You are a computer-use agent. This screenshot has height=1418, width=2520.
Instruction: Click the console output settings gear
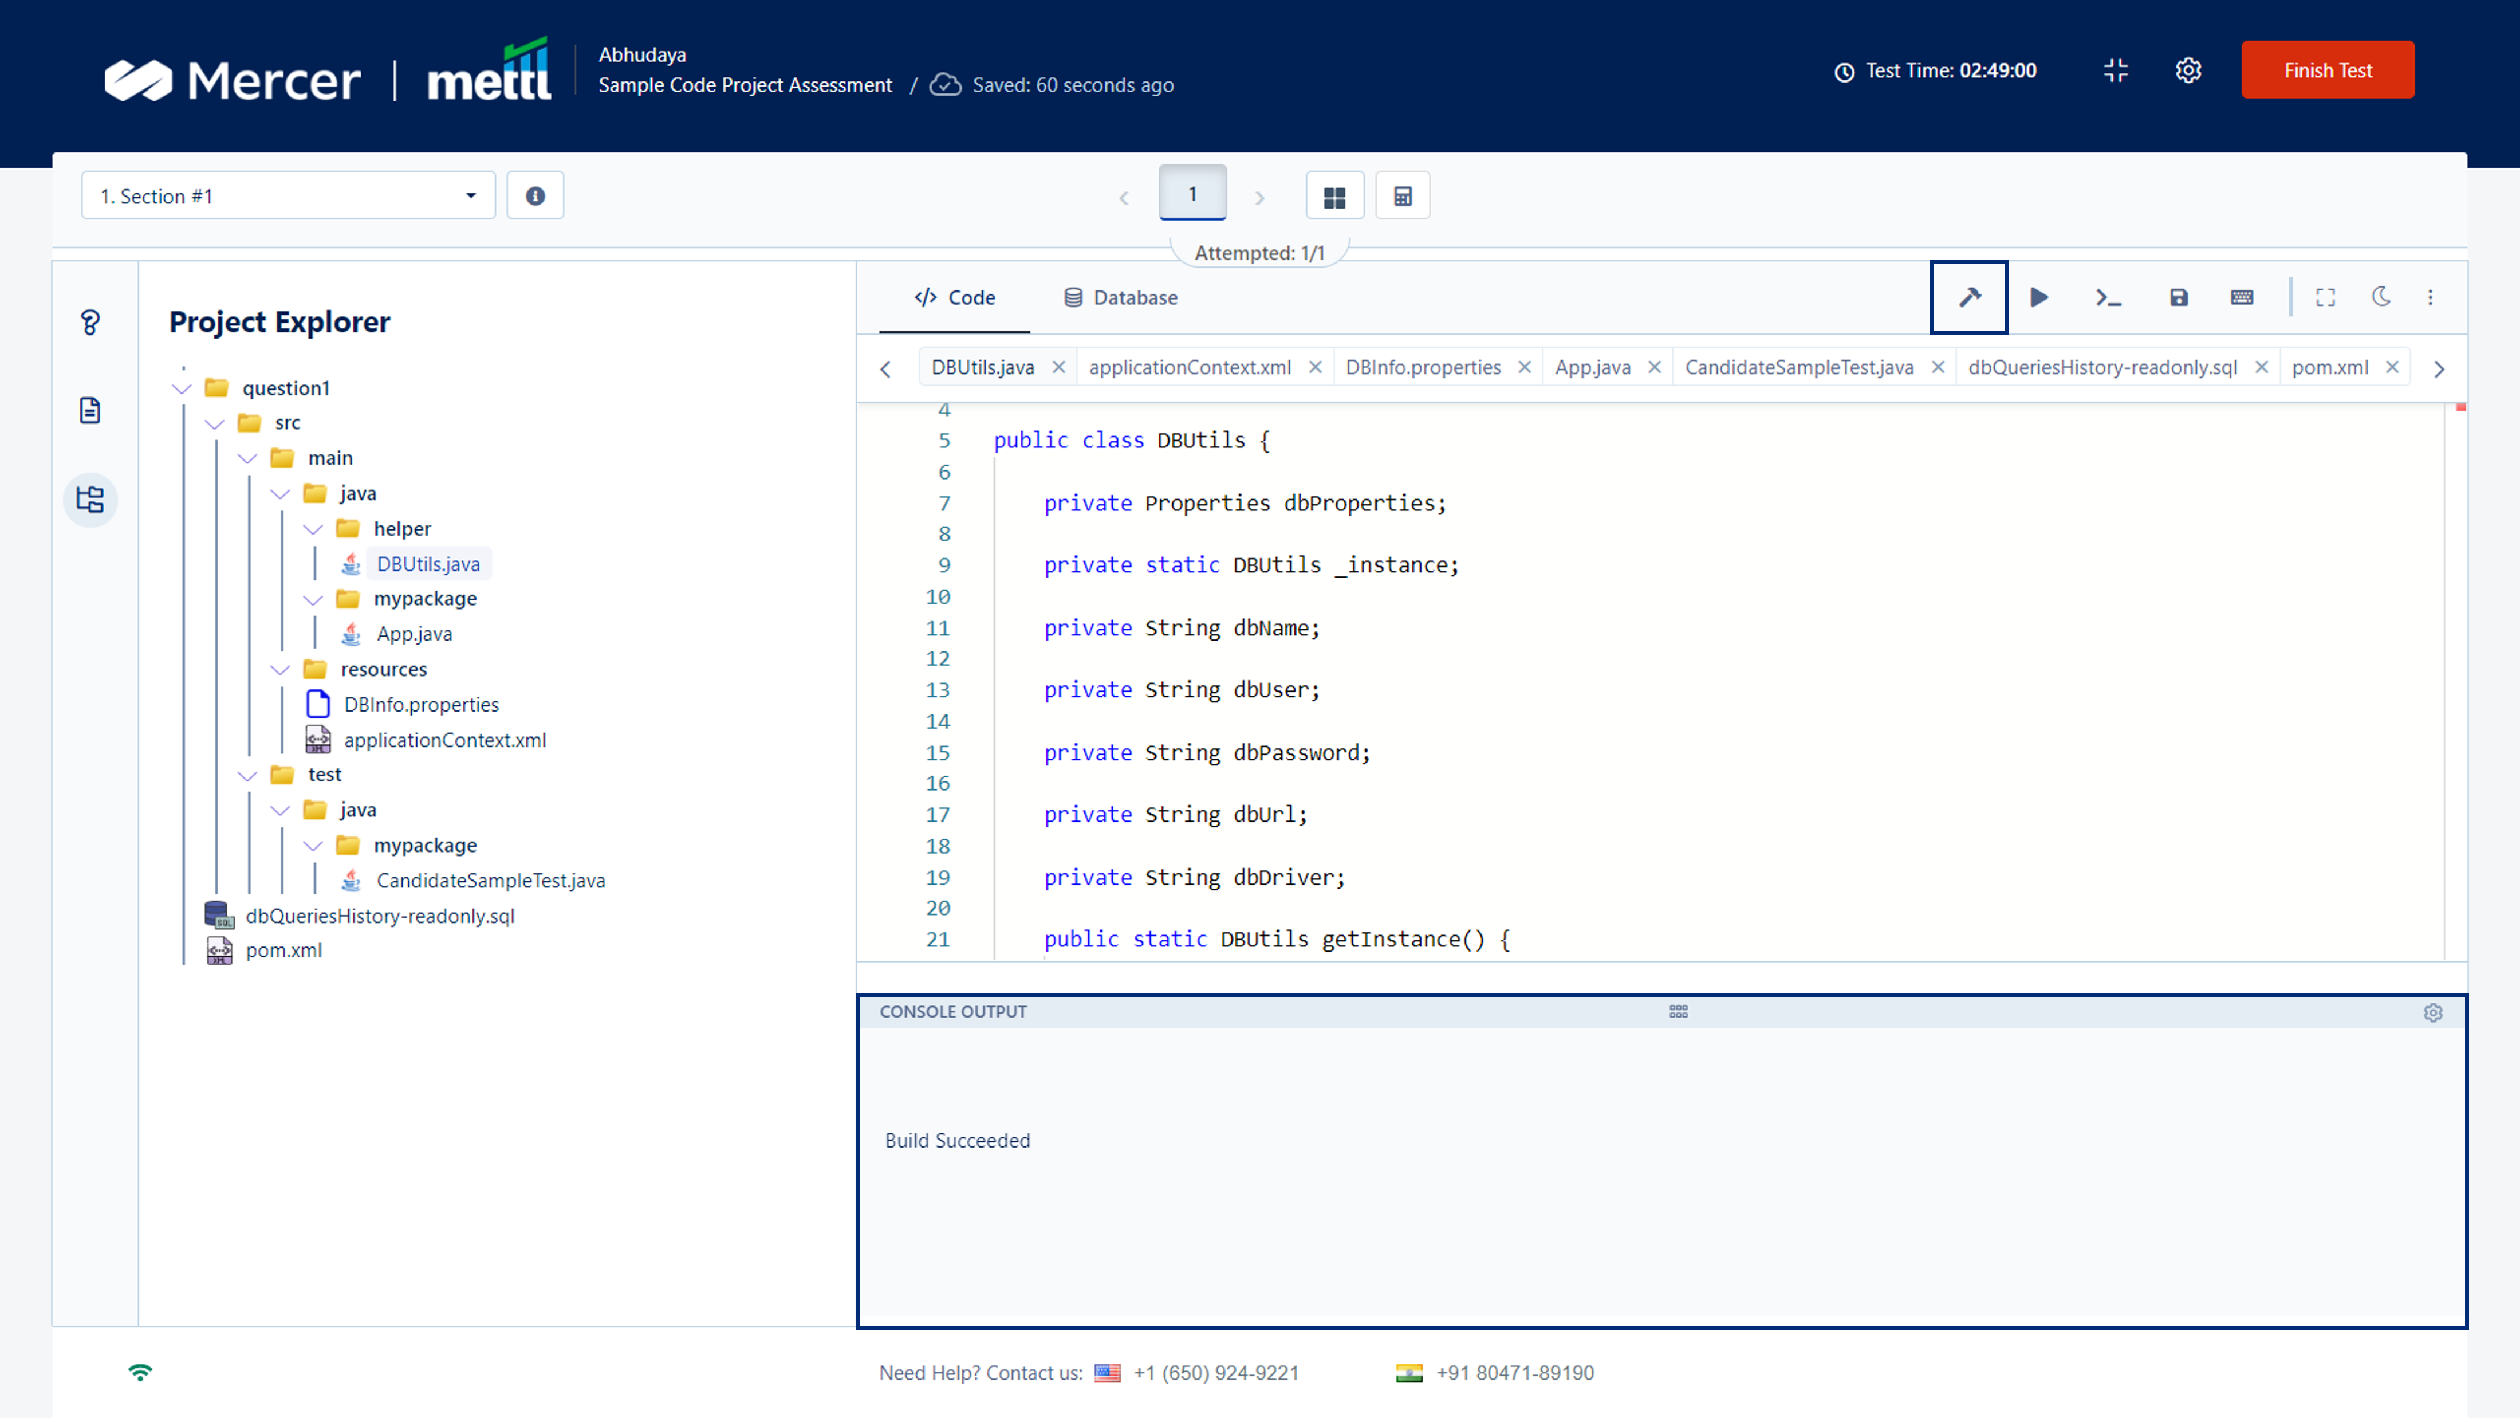point(2433,1013)
